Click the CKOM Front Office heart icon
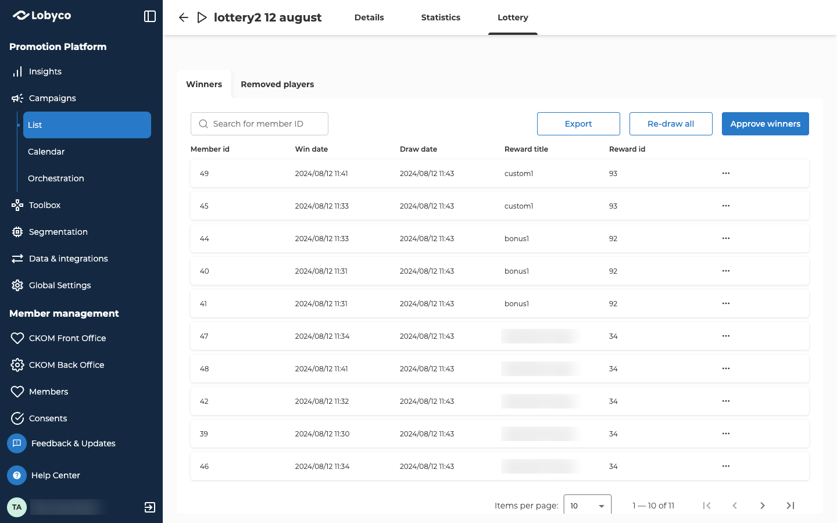The height and width of the screenshot is (523, 837). [17, 338]
